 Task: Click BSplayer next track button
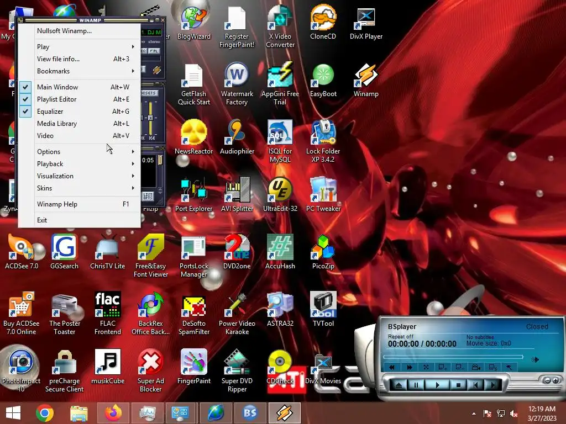(x=492, y=385)
